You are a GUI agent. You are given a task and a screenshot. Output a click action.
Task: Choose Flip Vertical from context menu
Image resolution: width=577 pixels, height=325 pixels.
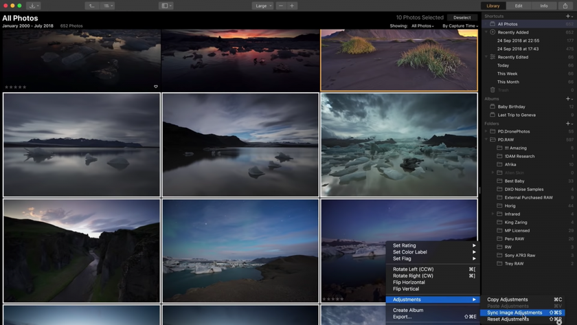click(x=433, y=289)
